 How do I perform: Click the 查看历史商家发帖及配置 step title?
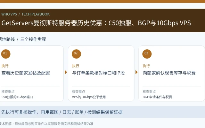point(26,73)
